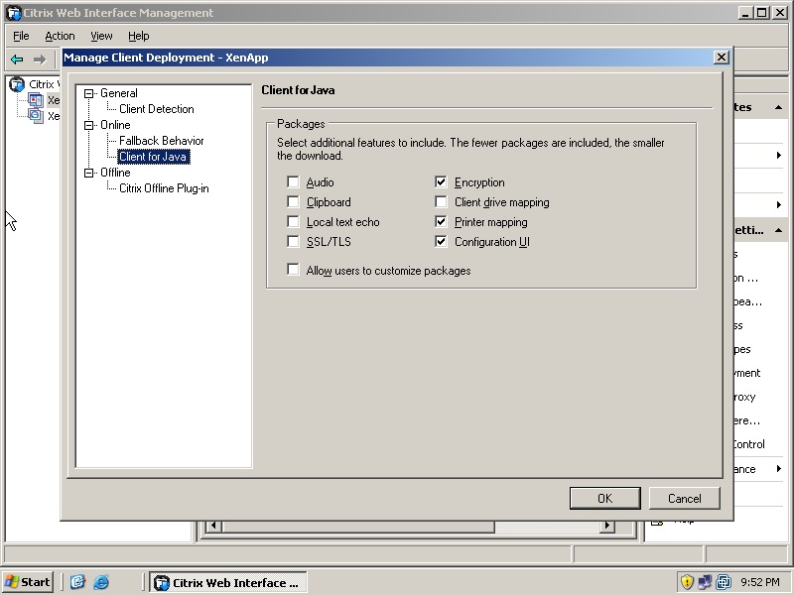Click the back navigation arrow icon
This screenshot has height=595, width=794.
point(17,58)
